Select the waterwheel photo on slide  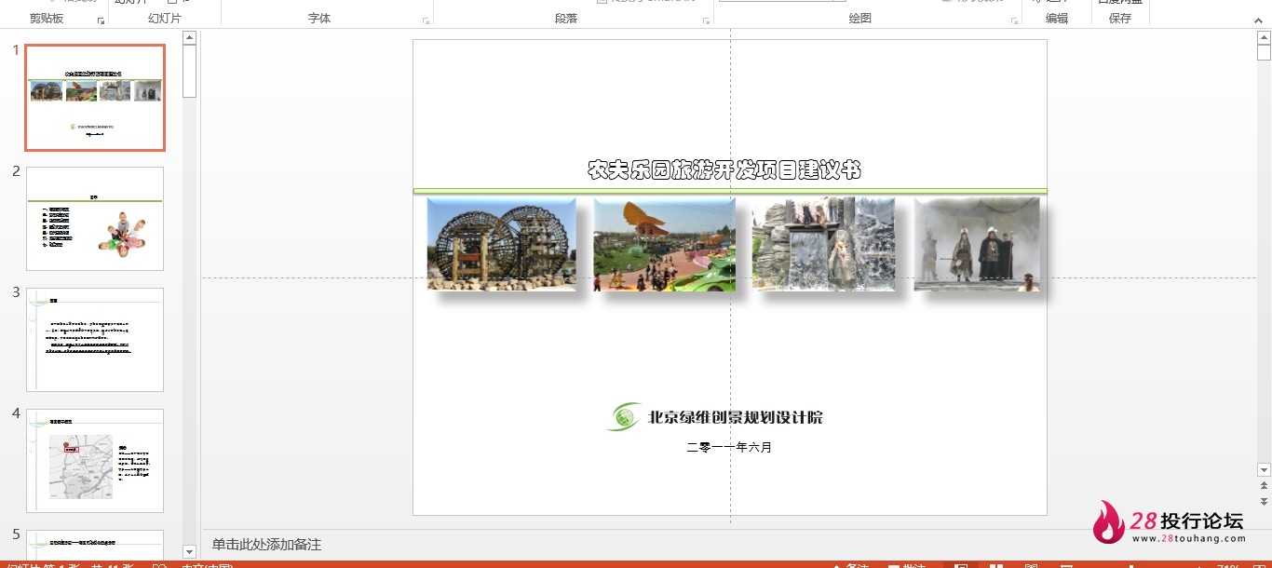click(502, 244)
